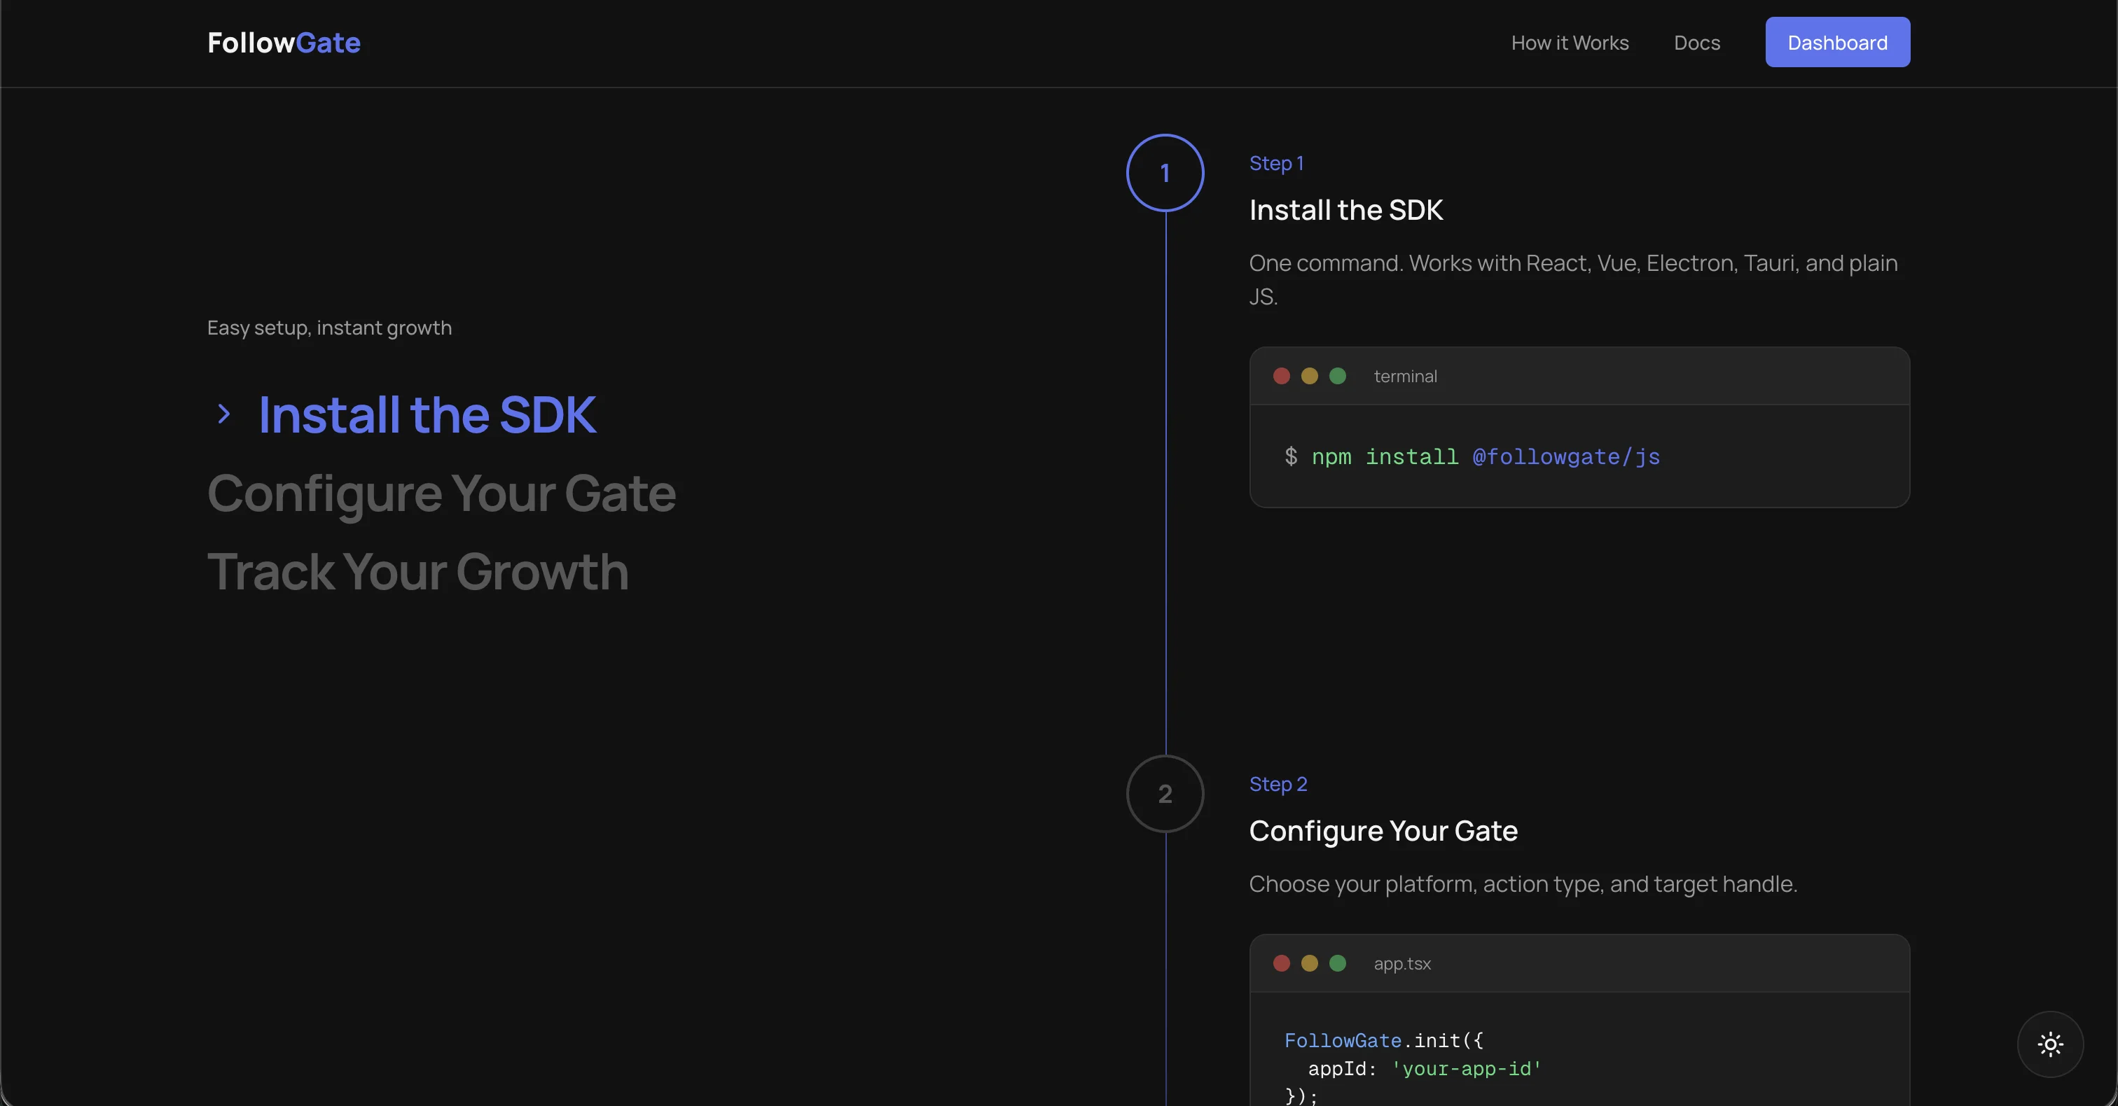Open the Docs nav link

[1696, 43]
